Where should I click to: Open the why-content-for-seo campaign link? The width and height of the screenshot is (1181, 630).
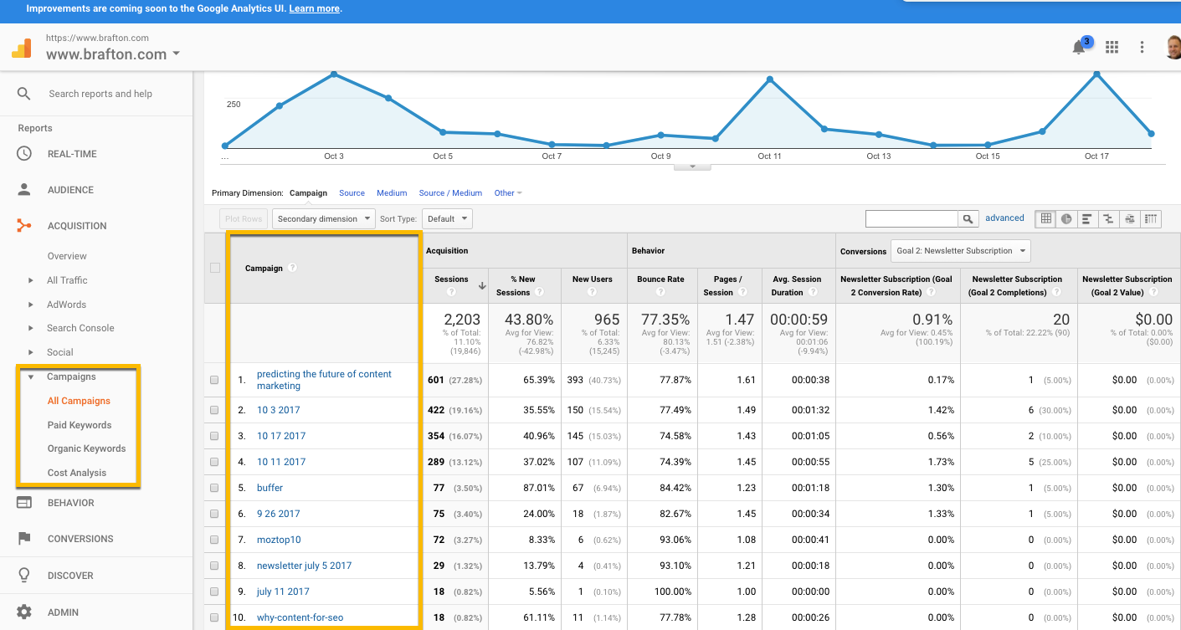pos(300,617)
